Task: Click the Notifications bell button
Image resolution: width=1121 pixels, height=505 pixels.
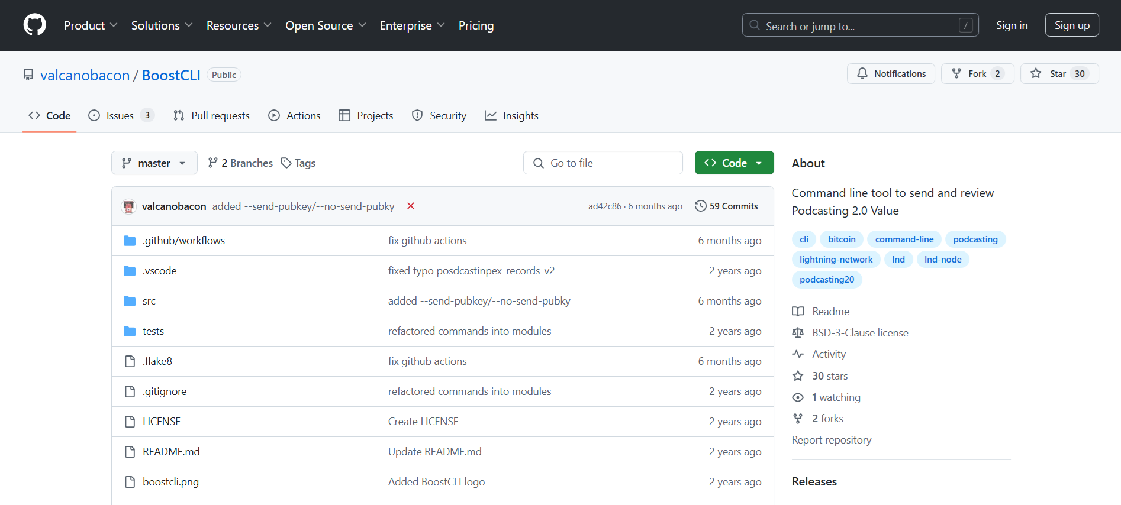Action: tap(891, 74)
